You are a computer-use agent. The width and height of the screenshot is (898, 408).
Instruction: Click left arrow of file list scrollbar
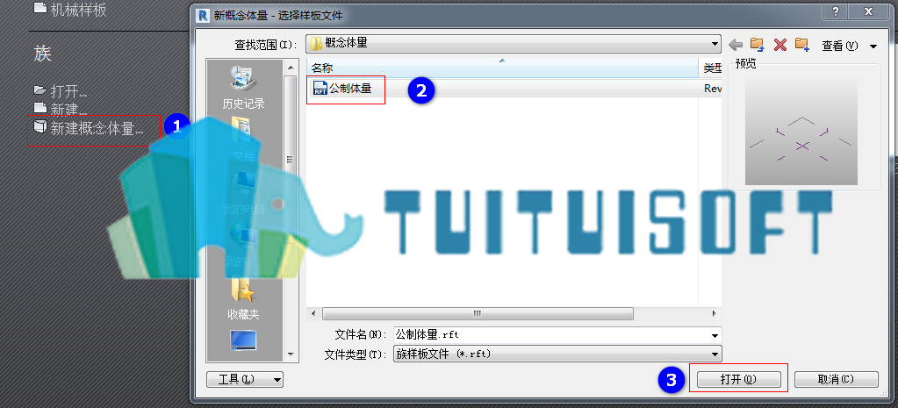pyautogui.click(x=313, y=313)
